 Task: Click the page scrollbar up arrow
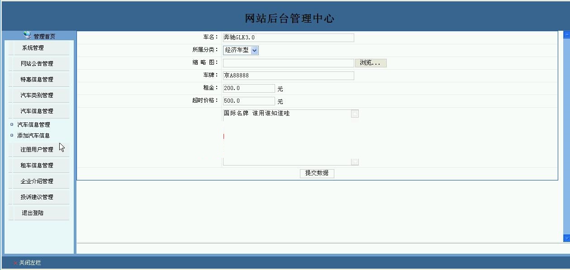566,34
